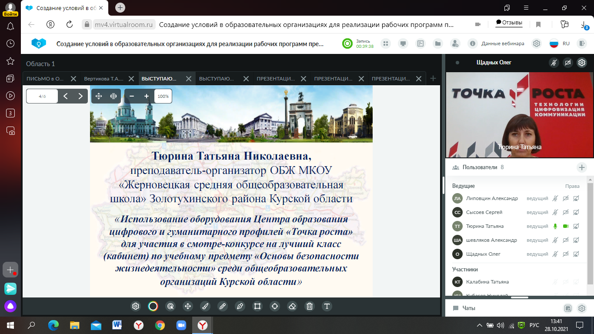This screenshot has height=334, width=594.
Task: Click the exit webinar icon
Action: pyautogui.click(x=581, y=43)
